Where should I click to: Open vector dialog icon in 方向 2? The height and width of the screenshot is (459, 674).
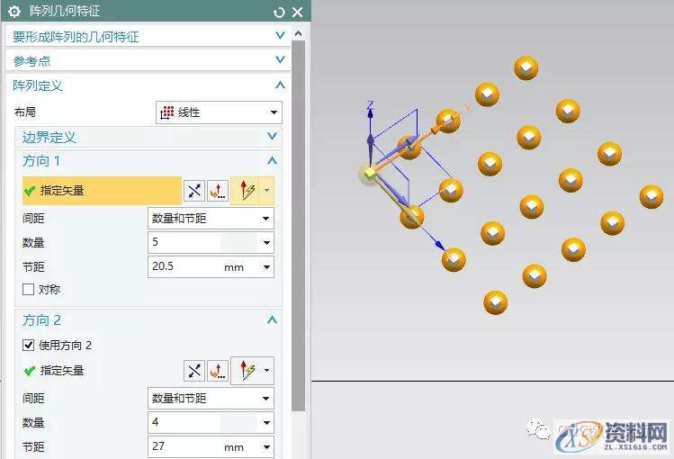click(x=218, y=371)
